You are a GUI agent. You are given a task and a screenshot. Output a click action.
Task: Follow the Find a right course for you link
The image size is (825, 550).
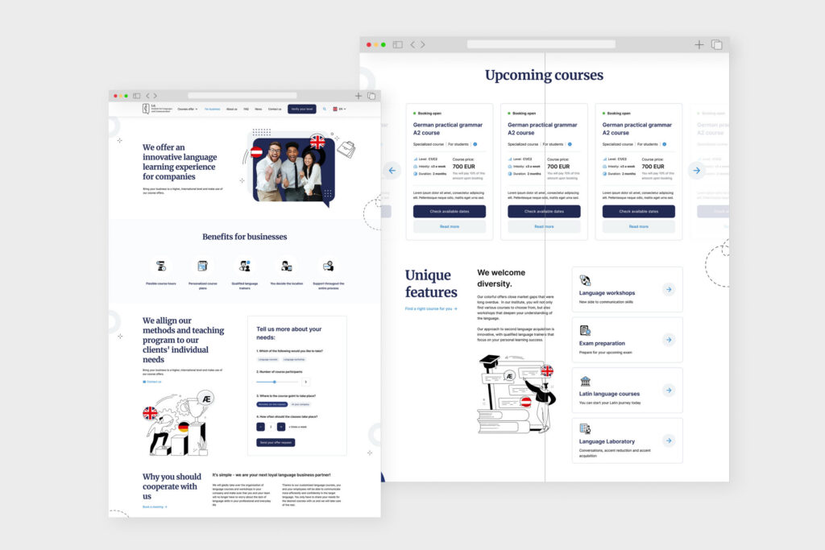(x=431, y=308)
